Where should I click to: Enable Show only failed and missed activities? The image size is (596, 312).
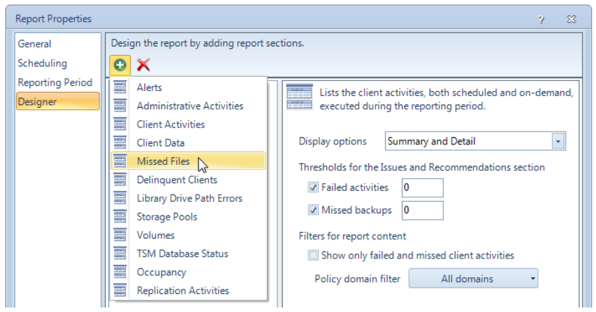point(313,255)
